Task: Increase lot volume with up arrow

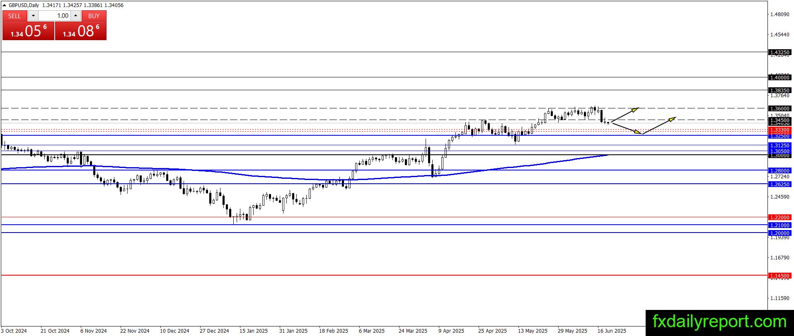Action: [x=76, y=16]
